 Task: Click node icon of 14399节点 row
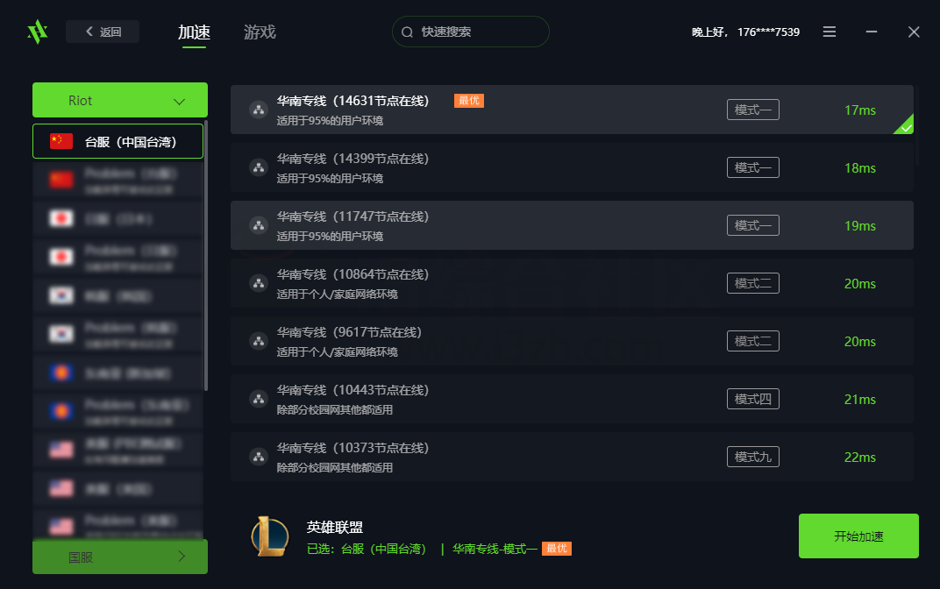[x=259, y=167]
